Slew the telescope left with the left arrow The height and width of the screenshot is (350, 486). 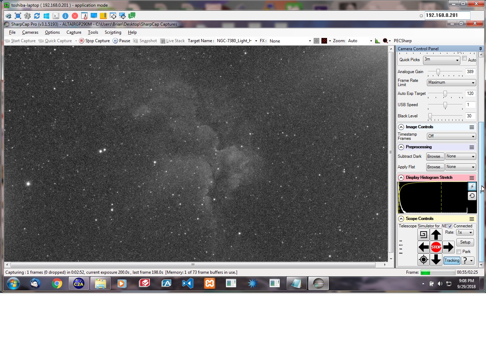pos(423,247)
